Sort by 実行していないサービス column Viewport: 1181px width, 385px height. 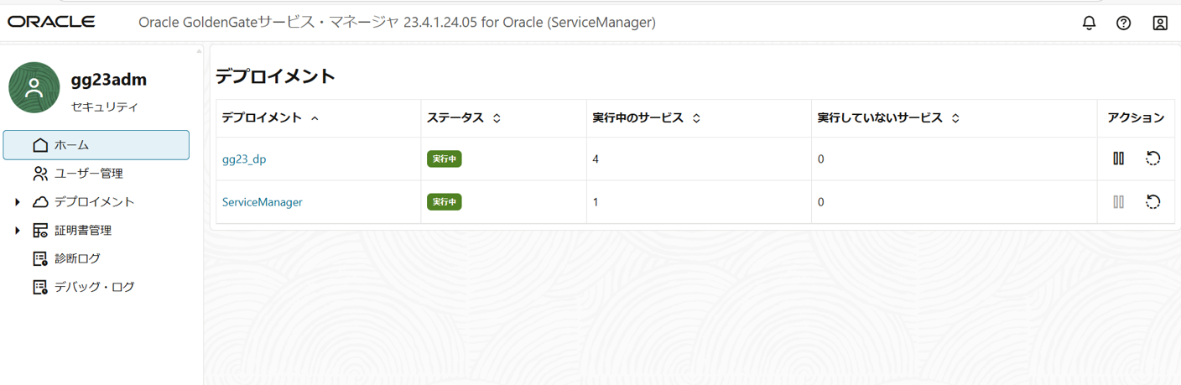click(x=955, y=118)
